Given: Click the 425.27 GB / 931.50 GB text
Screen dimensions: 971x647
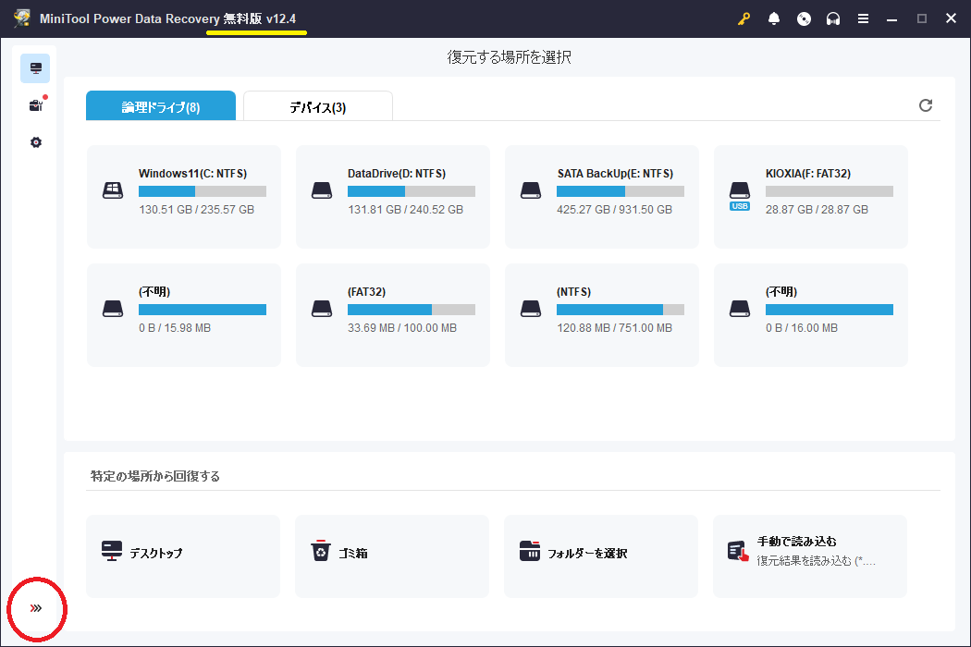Looking at the screenshot, I should click(x=614, y=209).
